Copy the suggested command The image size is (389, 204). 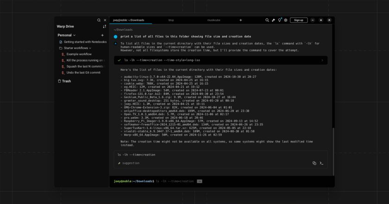click(314, 163)
